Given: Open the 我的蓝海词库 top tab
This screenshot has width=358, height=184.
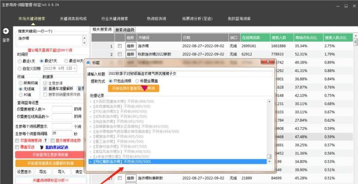Looking at the screenshot, I should click(x=239, y=19).
